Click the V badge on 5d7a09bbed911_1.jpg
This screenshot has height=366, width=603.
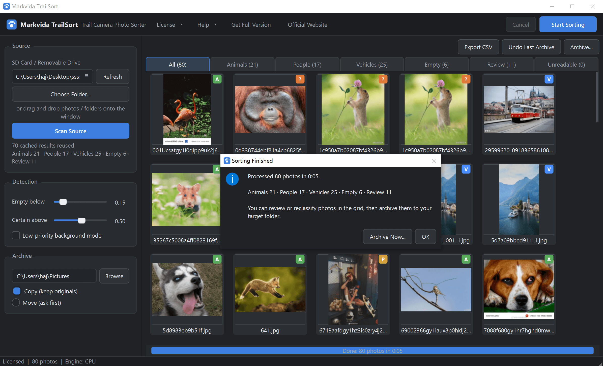pos(549,169)
